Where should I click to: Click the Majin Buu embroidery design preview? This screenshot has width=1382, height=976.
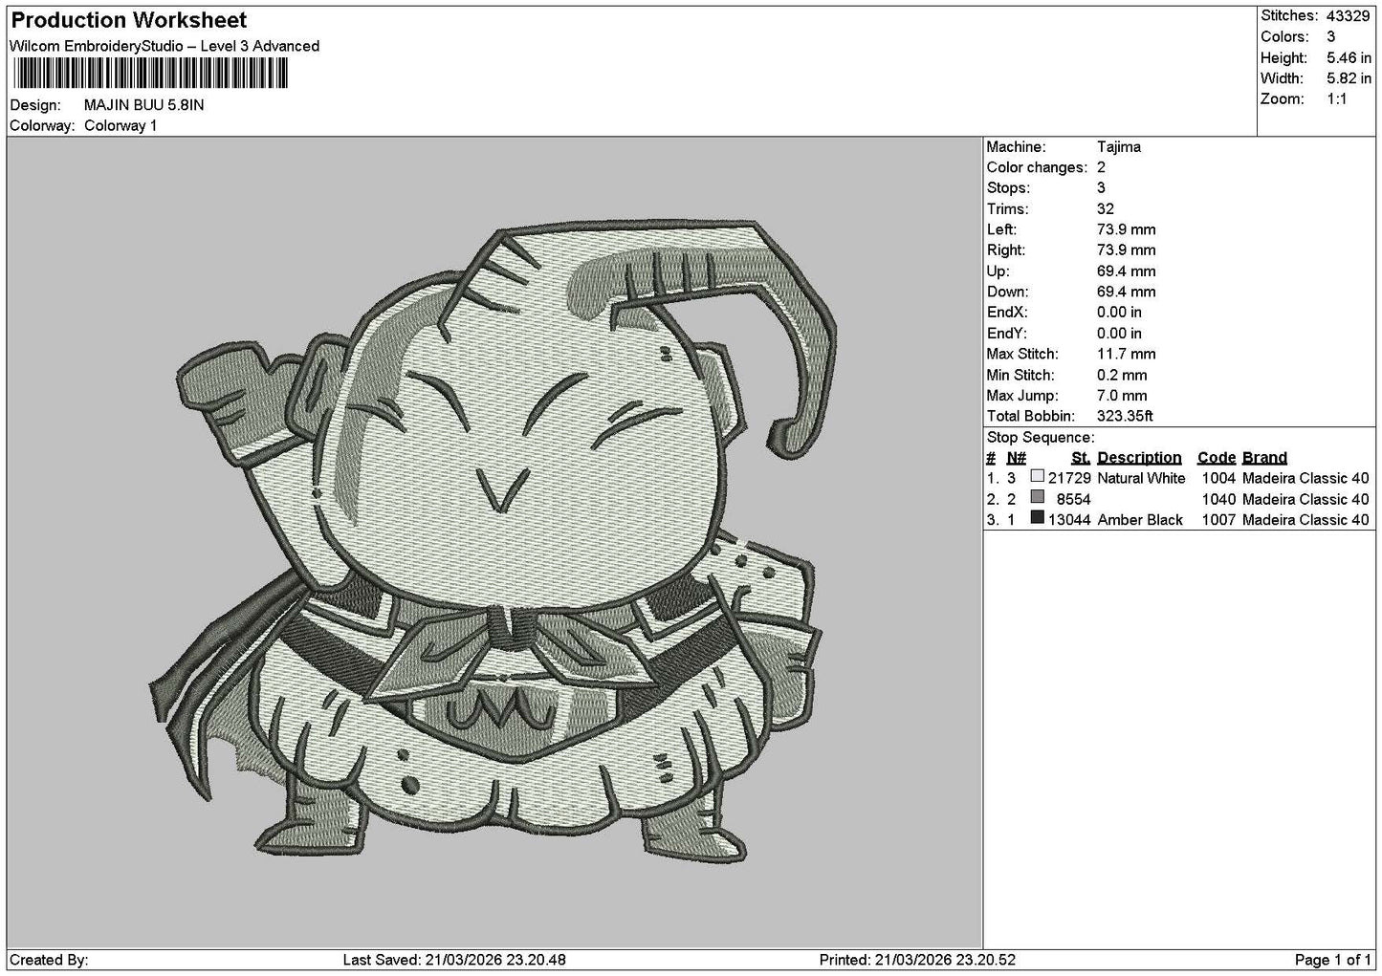pyautogui.click(x=494, y=541)
